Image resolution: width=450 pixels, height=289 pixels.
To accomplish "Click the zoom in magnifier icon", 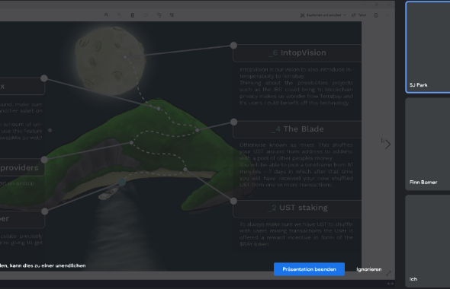I will [106, 15].
